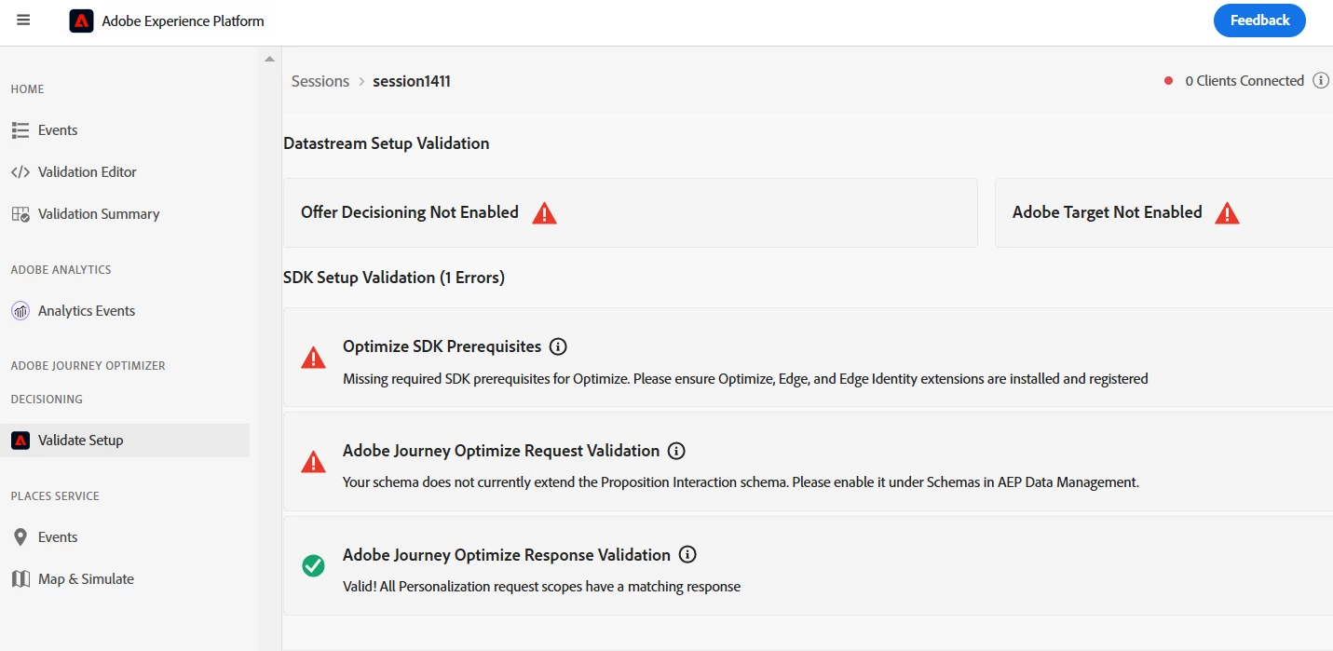The image size is (1333, 651).
Task: Click info icon beside Response Validation heading
Action: click(x=687, y=555)
